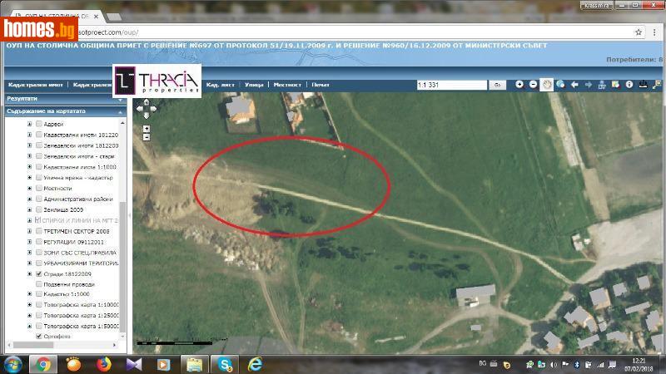
Task: Click the Печат print menu item
Action: (321, 85)
